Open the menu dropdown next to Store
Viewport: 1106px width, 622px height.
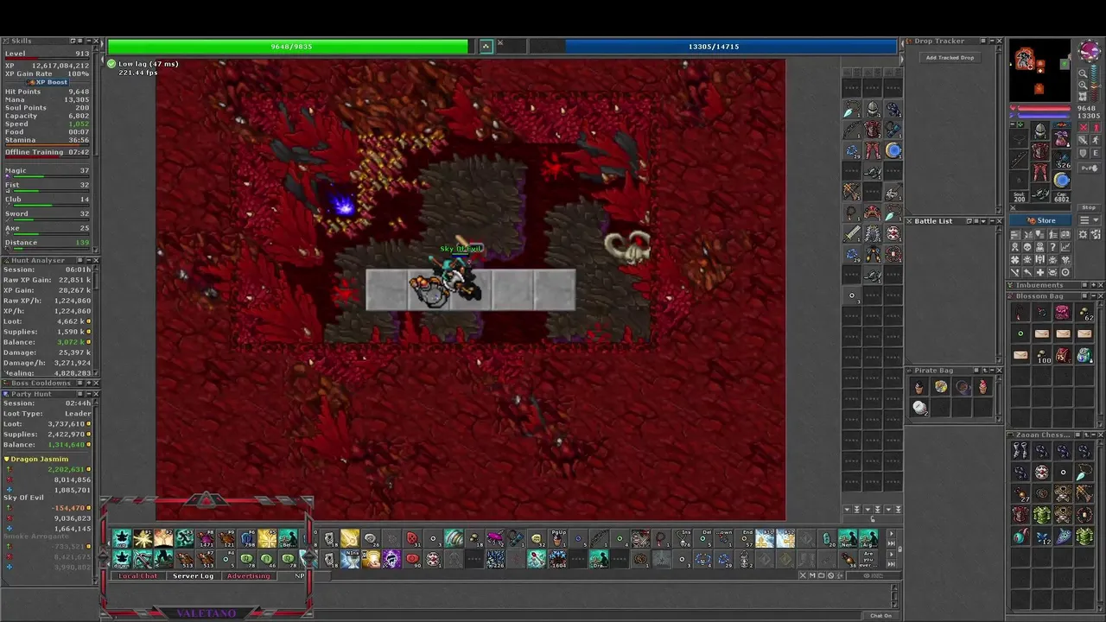(x=1090, y=220)
